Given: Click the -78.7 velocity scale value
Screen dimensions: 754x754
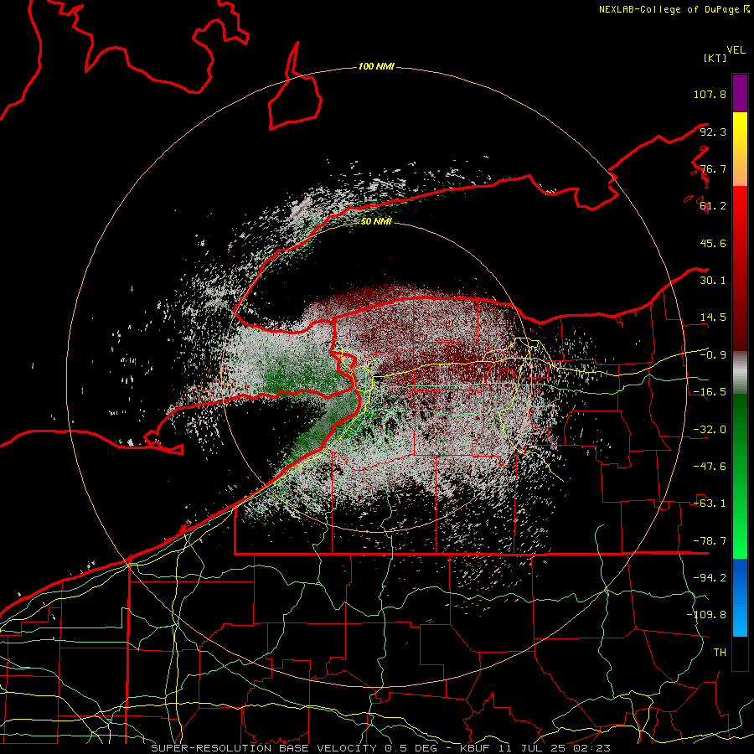Looking at the screenshot, I should pos(710,541).
